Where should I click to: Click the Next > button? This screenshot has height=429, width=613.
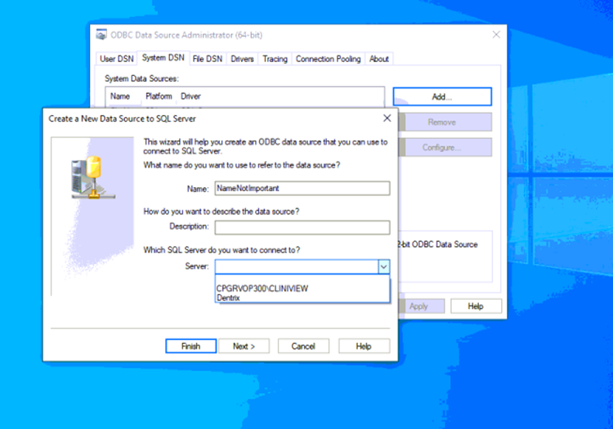click(244, 346)
